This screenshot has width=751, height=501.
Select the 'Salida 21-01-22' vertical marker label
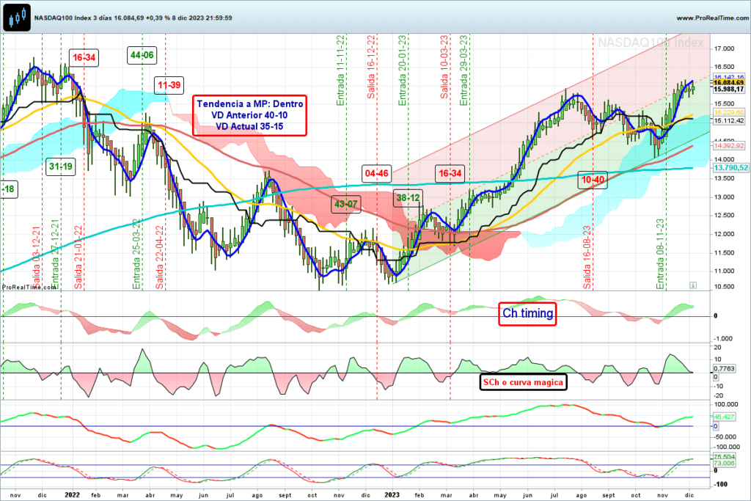[78, 257]
